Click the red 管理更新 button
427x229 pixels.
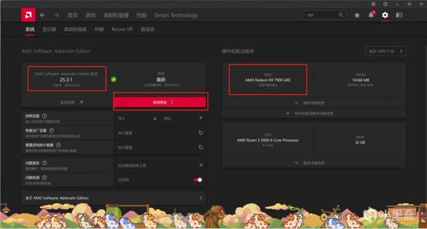tap(160, 102)
